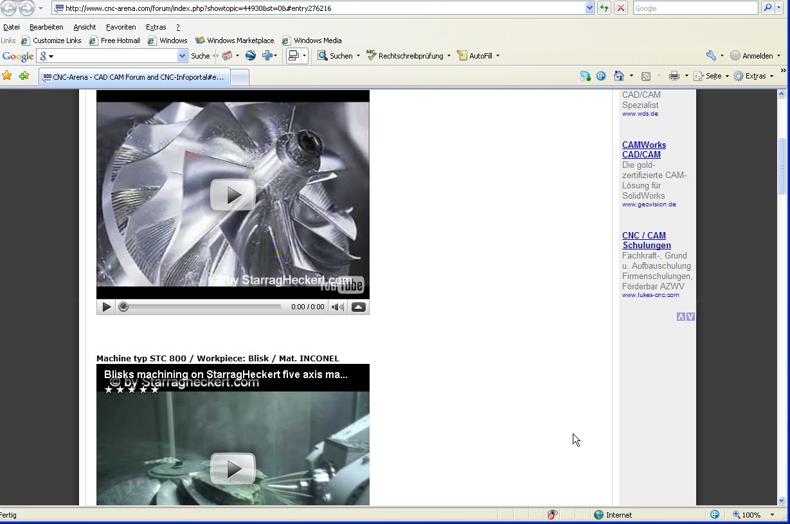Open the Free Hotmail link

114,41
